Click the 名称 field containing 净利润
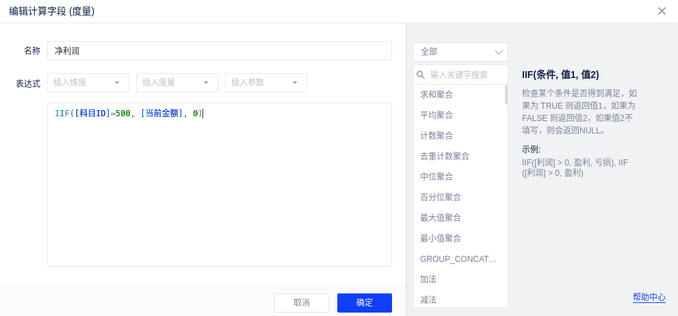The width and height of the screenshot is (678, 316). (x=219, y=51)
